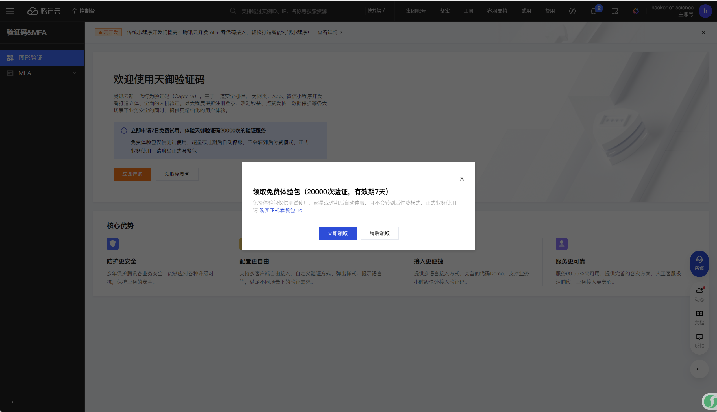
Task: Click 稍后领取 in the dialog
Action: click(380, 233)
